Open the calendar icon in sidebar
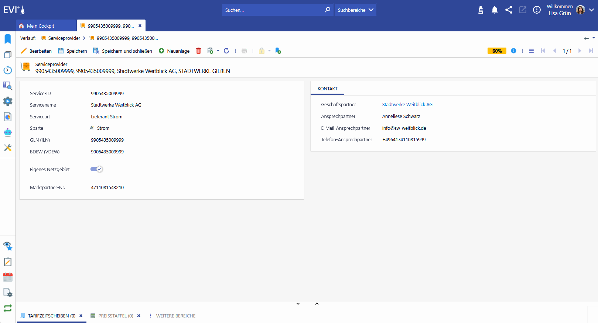Screen dimensions: 598x323 point(8,277)
